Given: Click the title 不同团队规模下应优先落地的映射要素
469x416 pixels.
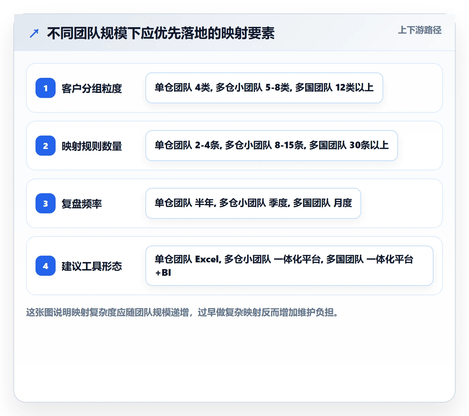Looking at the screenshot, I should [x=161, y=33].
